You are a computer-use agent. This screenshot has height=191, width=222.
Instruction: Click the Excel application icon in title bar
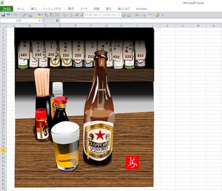3,3
